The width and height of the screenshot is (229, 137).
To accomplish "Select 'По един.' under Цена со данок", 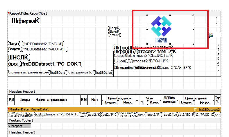I will coord(186,103).
